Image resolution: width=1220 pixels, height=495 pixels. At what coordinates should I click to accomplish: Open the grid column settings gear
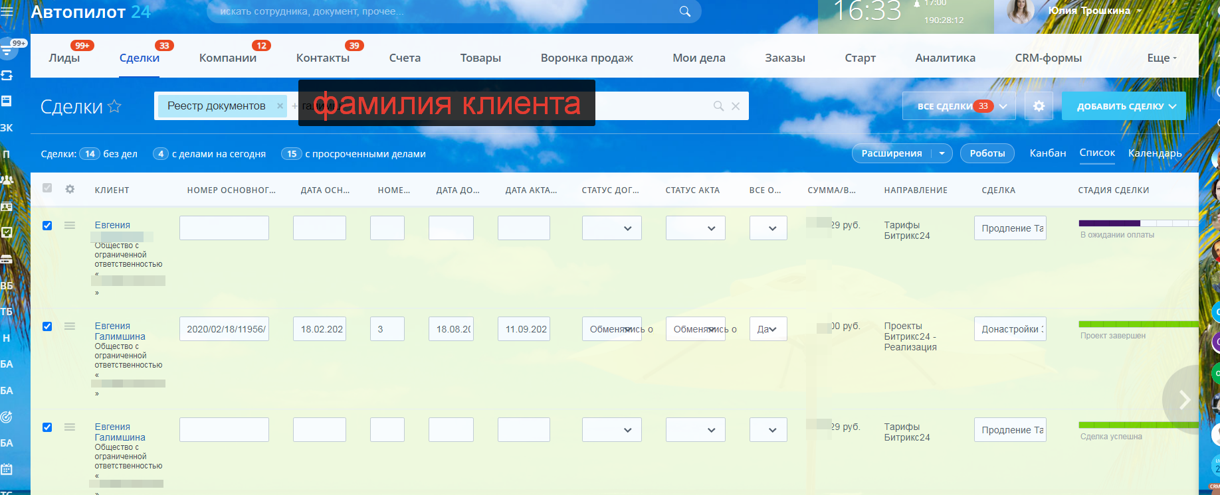[x=70, y=189]
